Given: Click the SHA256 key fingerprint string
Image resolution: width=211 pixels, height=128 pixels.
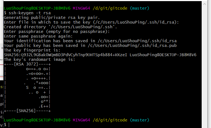Looking at the screenshot, I should point(65,55).
